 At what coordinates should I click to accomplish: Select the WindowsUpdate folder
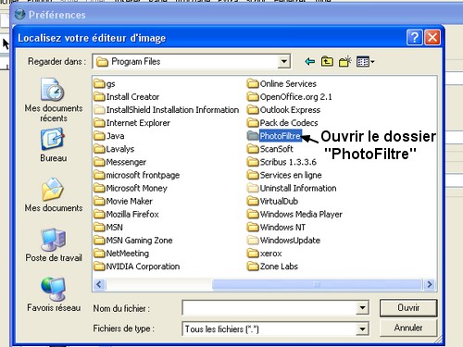point(284,241)
